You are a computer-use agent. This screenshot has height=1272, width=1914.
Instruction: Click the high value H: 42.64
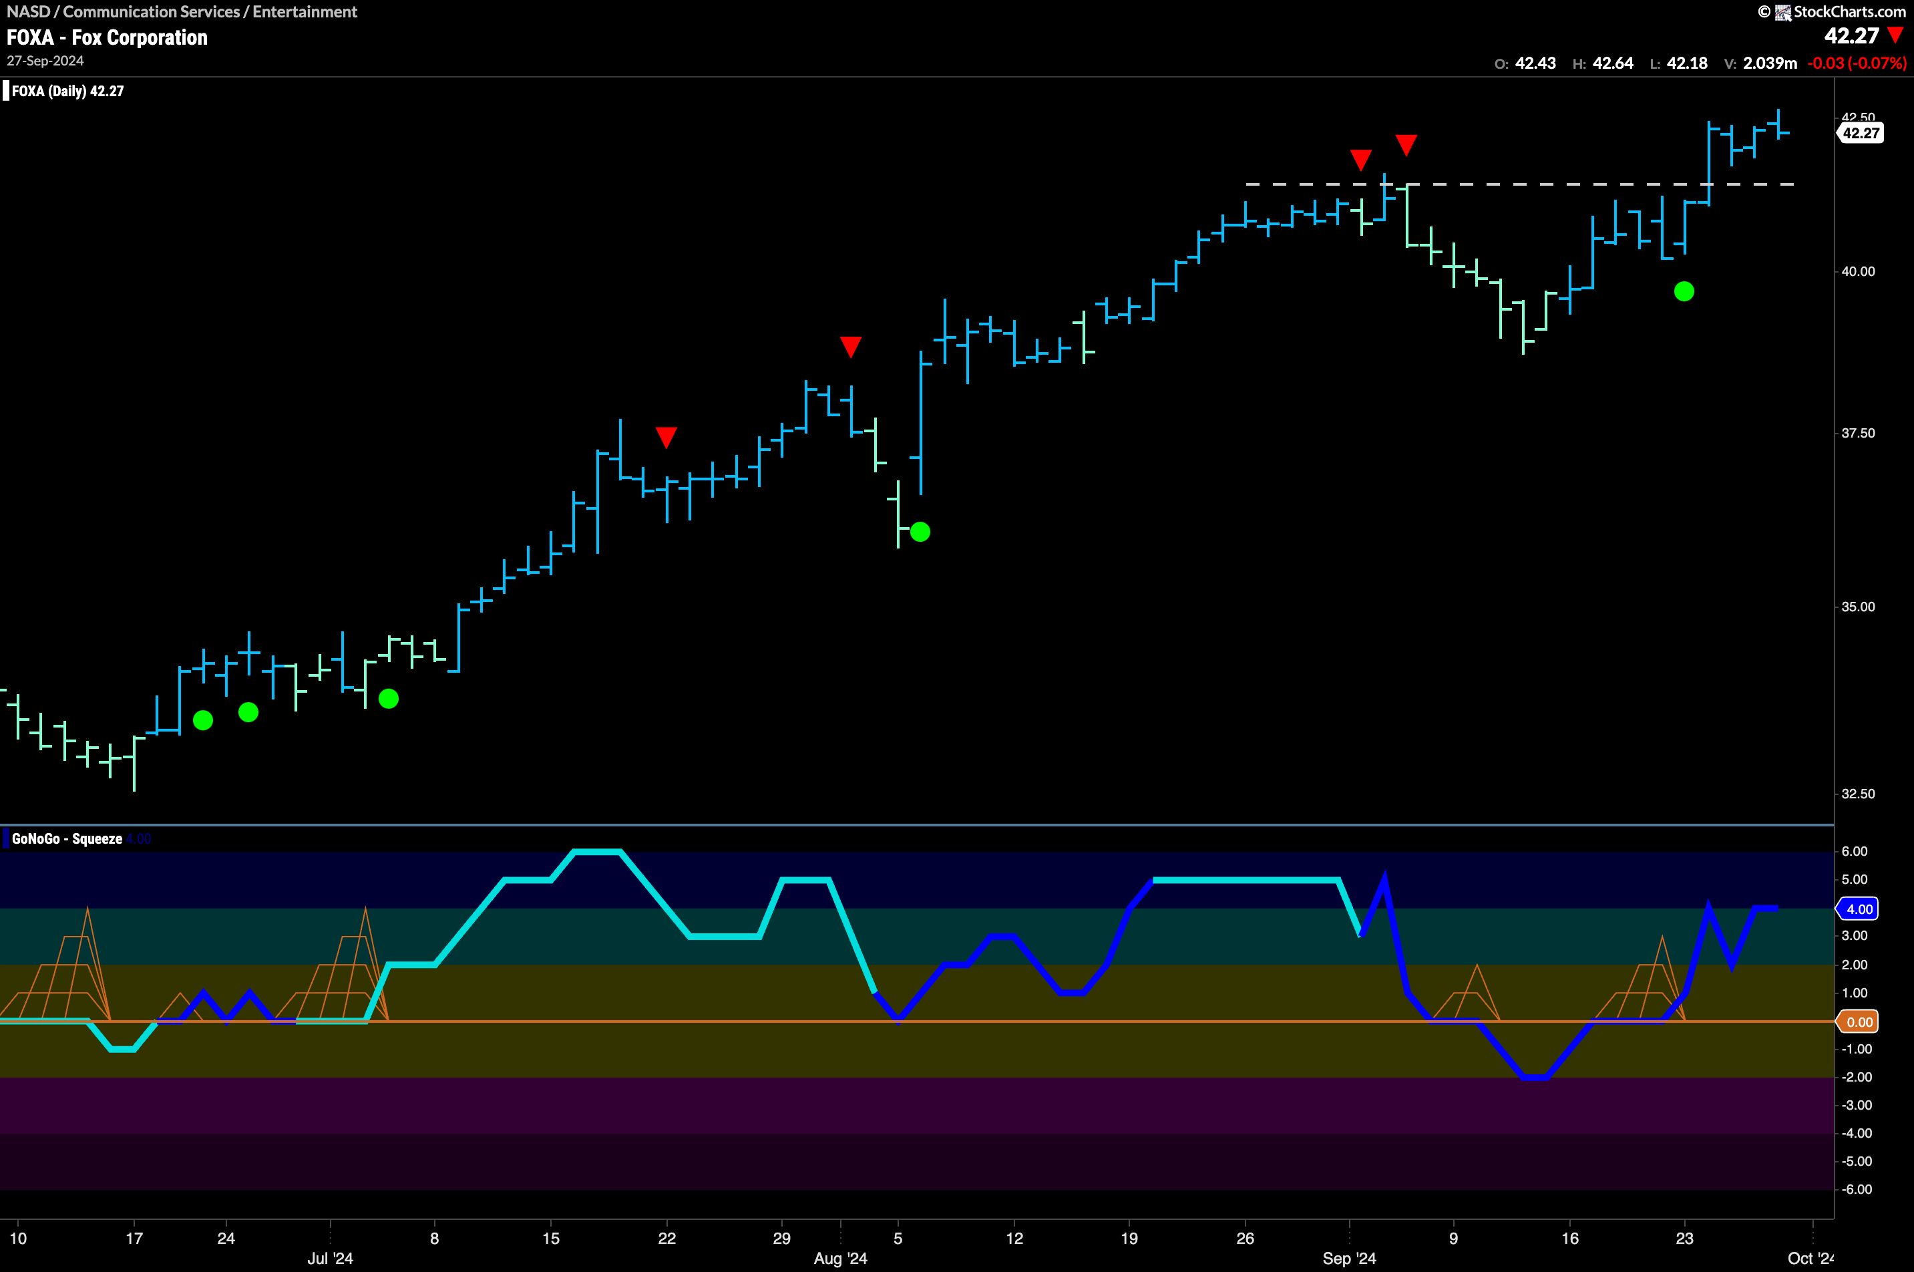pyautogui.click(x=1603, y=63)
